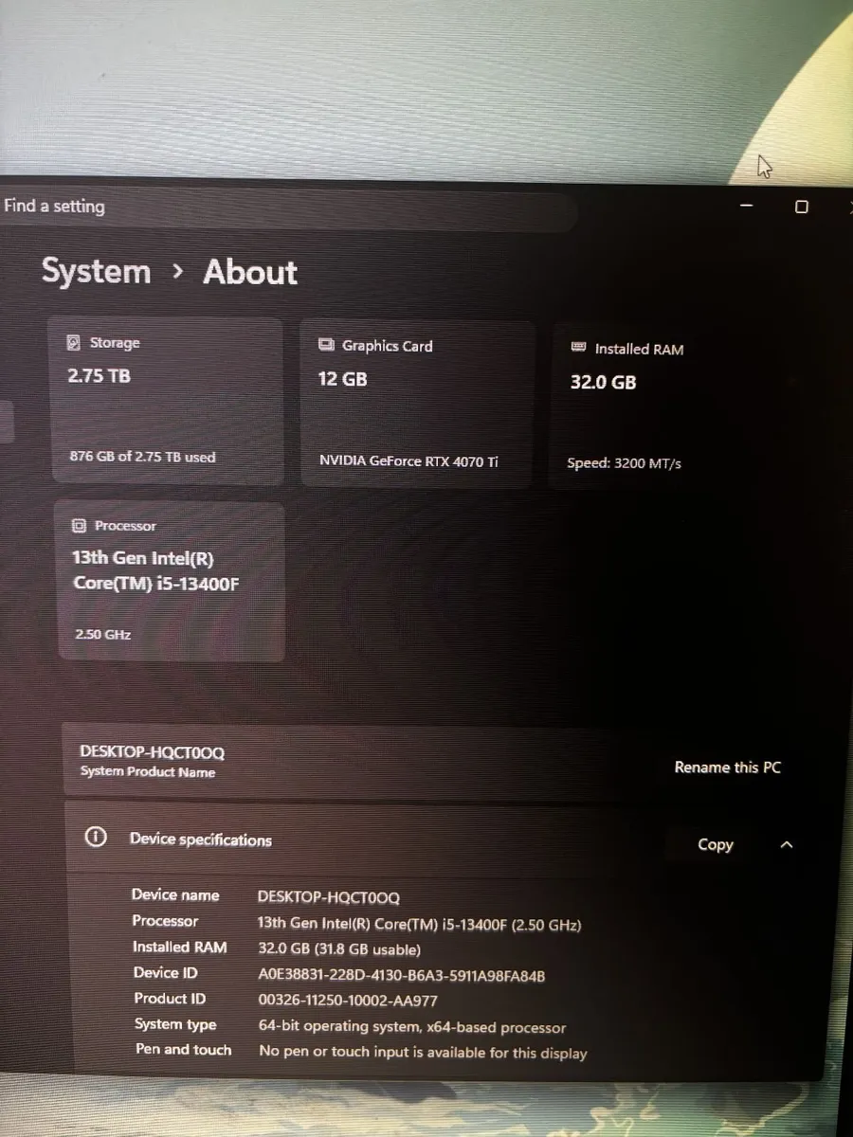Click the About breadcrumb heading
Viewport: 853px width, 1137px height.
[250, 273]
